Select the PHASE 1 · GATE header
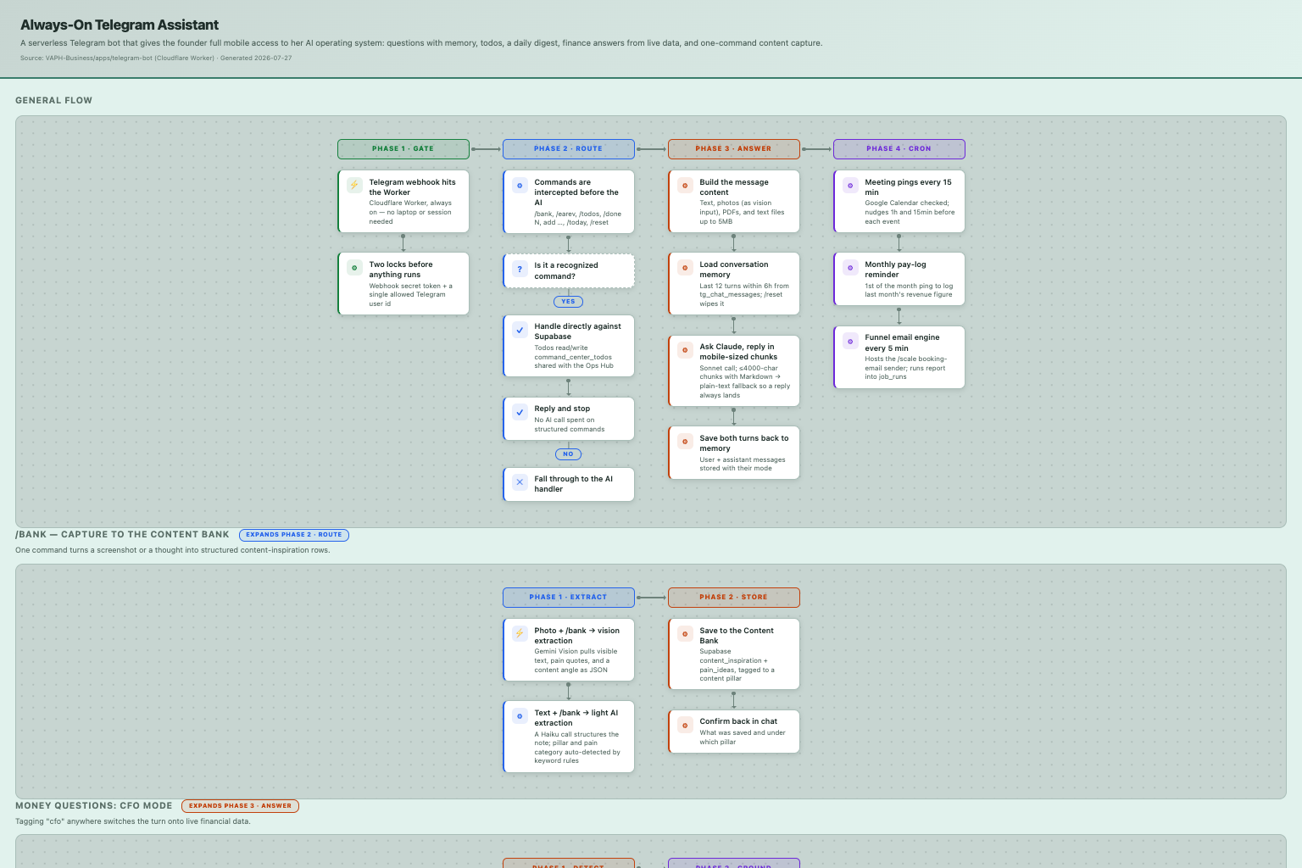The width and height of the screenshot is (1302, 868). (403, 149)
